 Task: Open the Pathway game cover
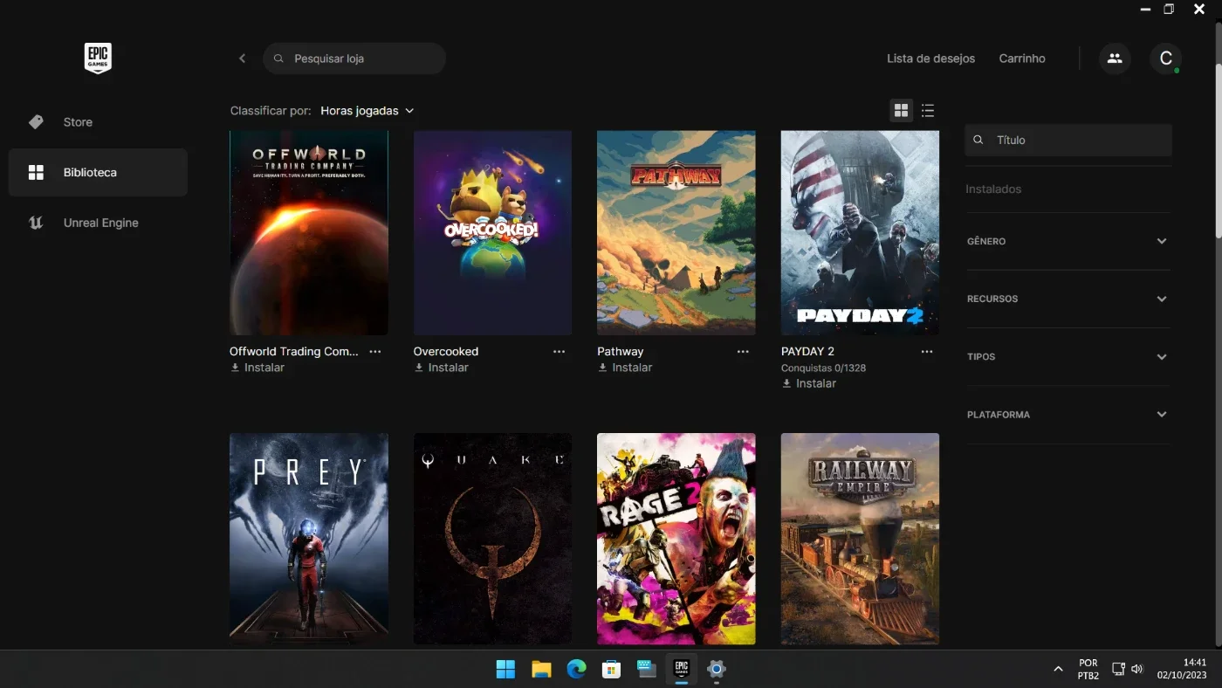coord(676,233)
